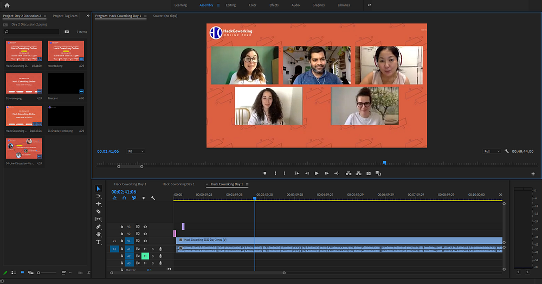Open the Fit zoom level dropdown
Image resolution: width=542 pixels, height=284 pixels.
click(x=135, y=151)
